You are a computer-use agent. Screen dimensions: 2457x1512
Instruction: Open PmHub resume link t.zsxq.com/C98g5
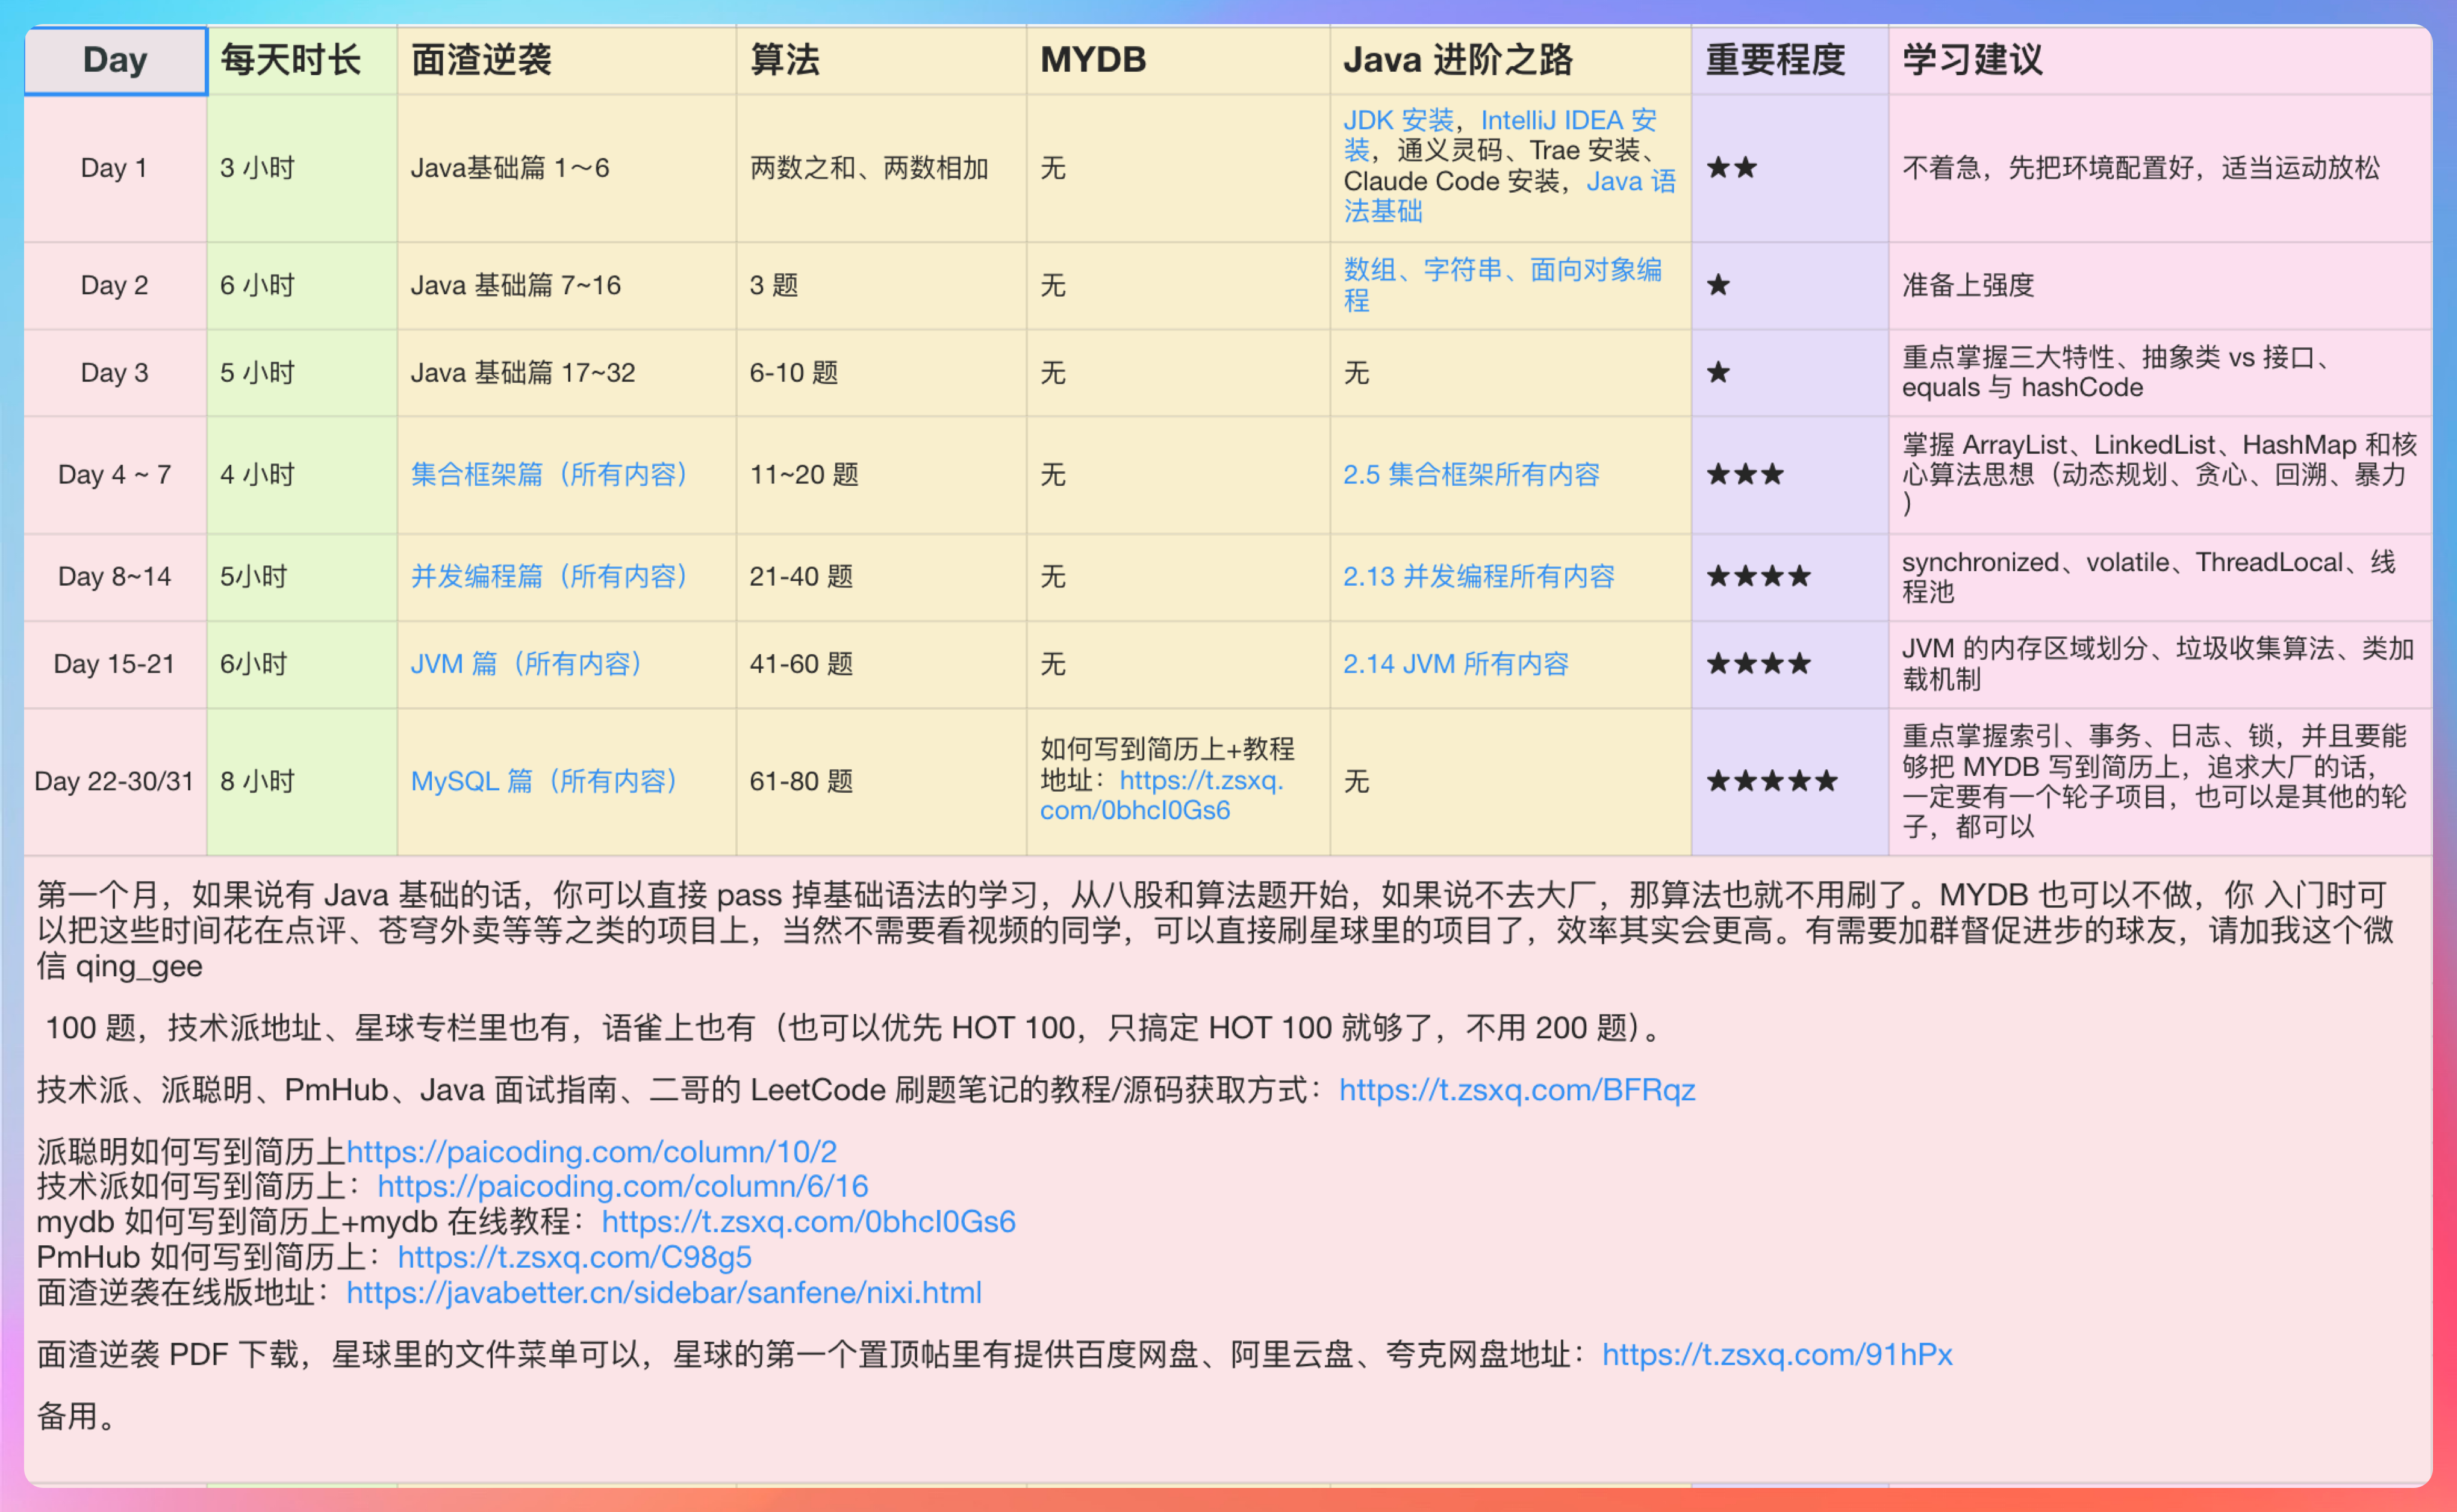click(x=575, y=1257)
